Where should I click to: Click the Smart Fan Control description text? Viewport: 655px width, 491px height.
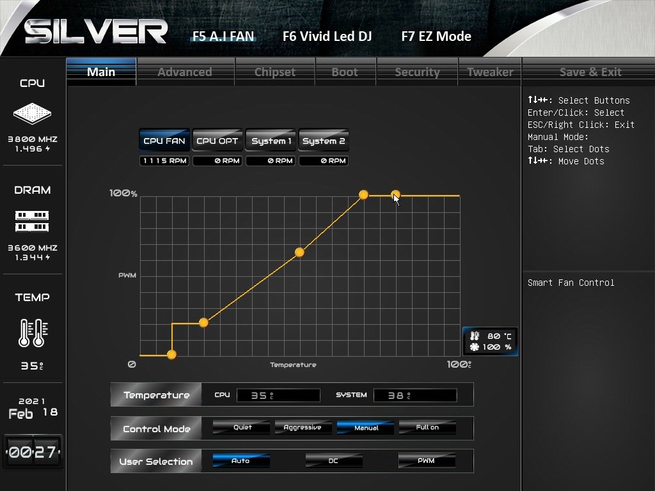pos(571,283)
